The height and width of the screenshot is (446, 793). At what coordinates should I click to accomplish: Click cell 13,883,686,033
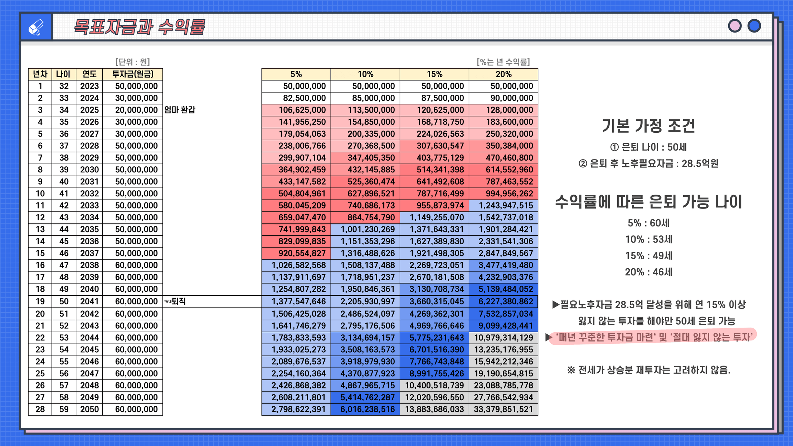[434, 409]
